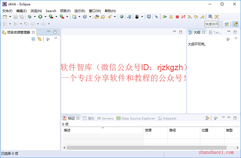
Task: Click the Step Over icon
Action: [196, 17]
